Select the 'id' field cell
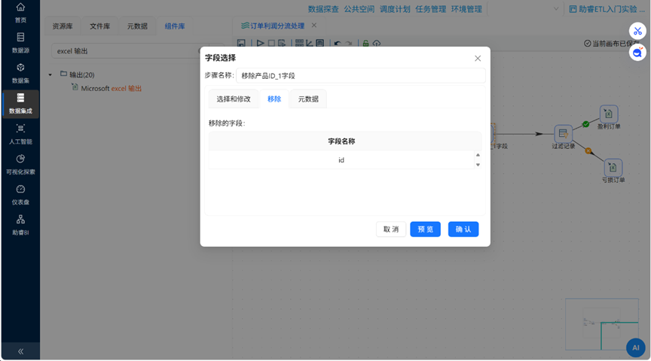 coord(341,160)
